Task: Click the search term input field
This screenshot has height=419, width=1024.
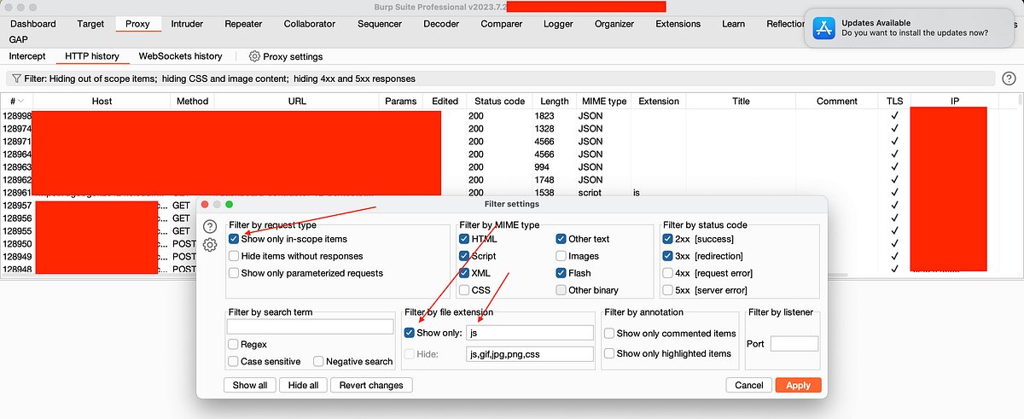Action: (x=310, y=326)
